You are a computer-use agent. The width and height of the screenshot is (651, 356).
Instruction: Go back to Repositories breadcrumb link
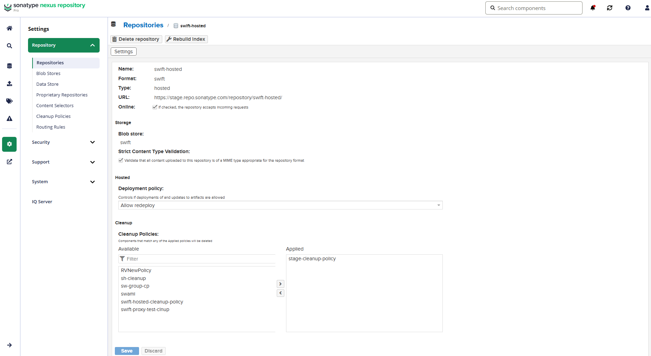tap(143, 25)
